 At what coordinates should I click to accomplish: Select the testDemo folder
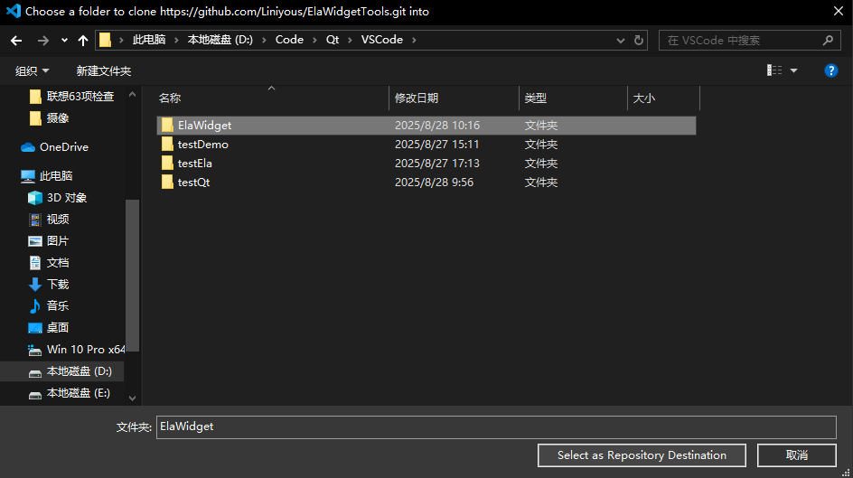pos(426,145)
